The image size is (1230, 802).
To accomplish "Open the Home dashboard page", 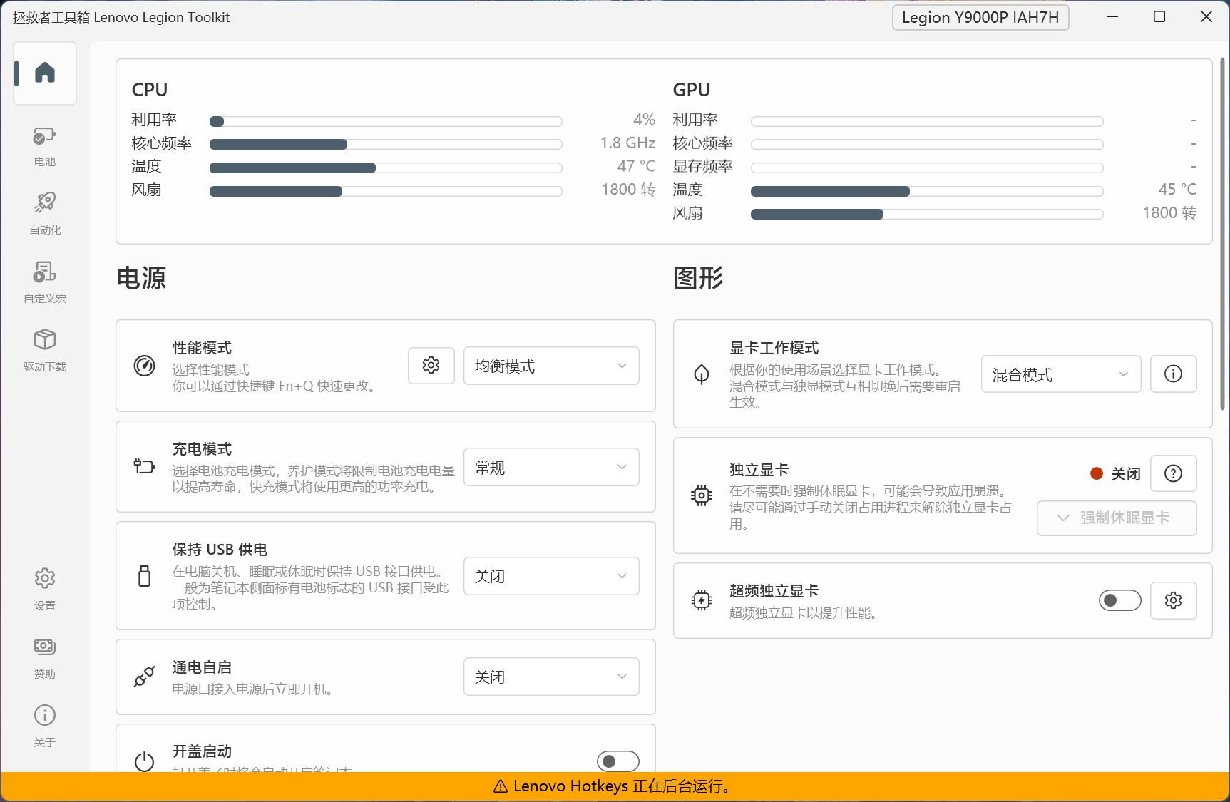I will 45,73.
